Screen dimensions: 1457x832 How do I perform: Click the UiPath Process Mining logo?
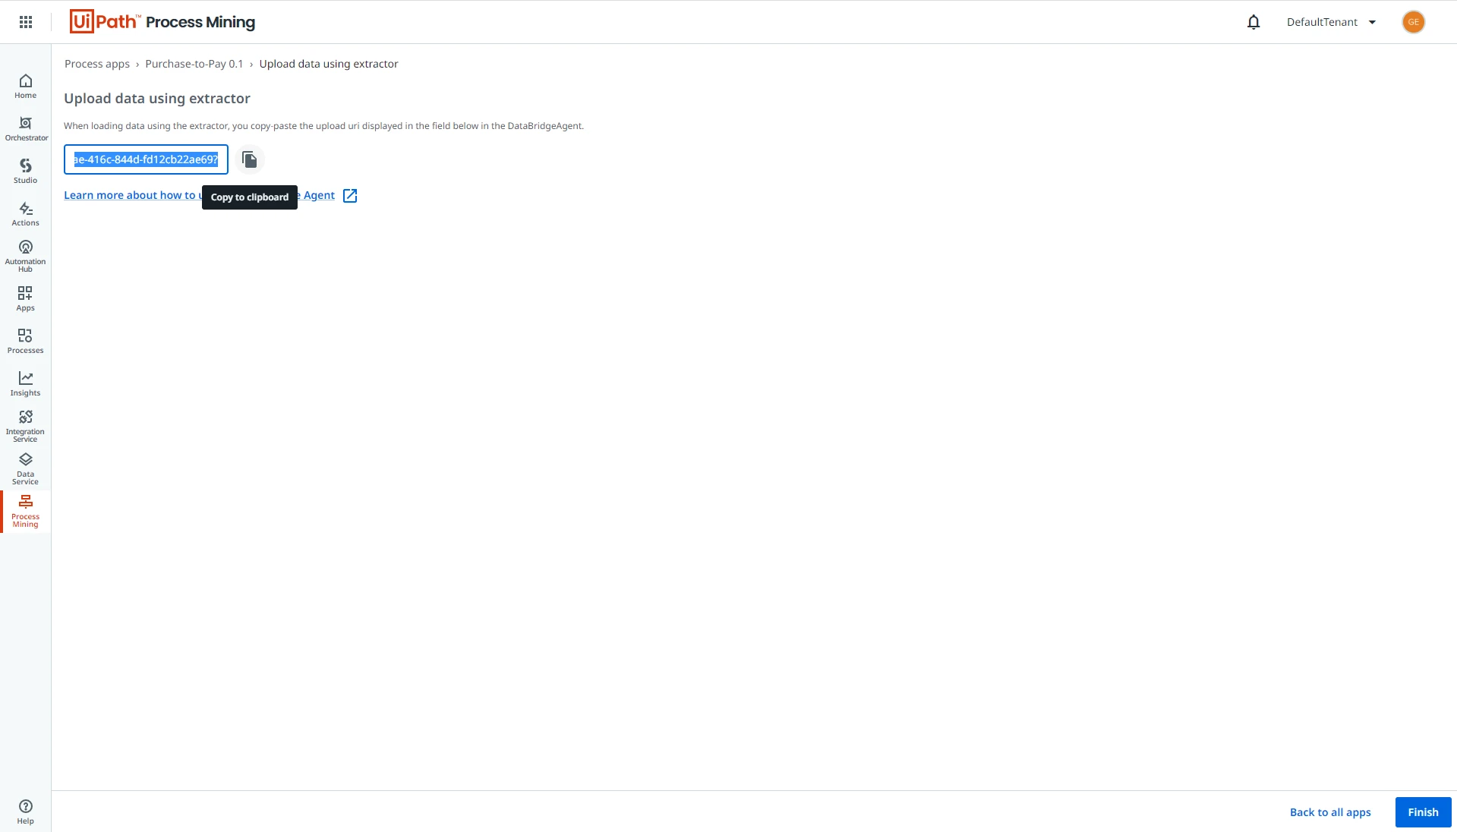[x=162, y=21]
